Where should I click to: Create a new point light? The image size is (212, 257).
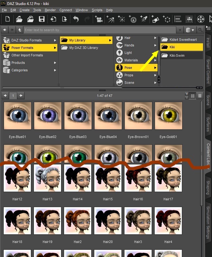click(x=122, y=19)
